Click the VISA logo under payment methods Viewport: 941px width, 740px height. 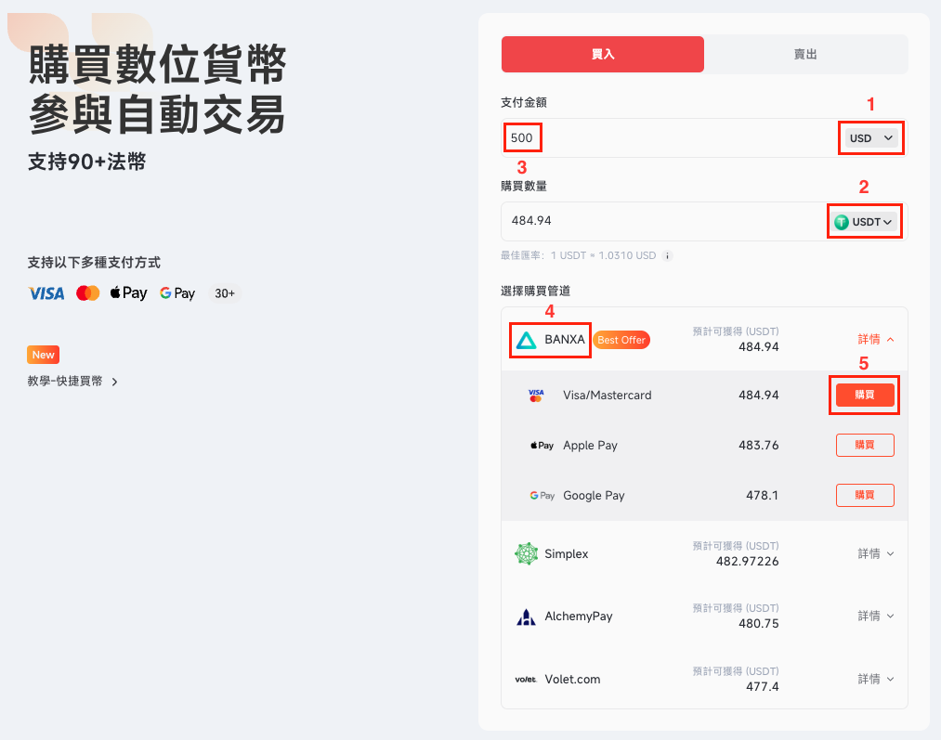tap(46, 293)
